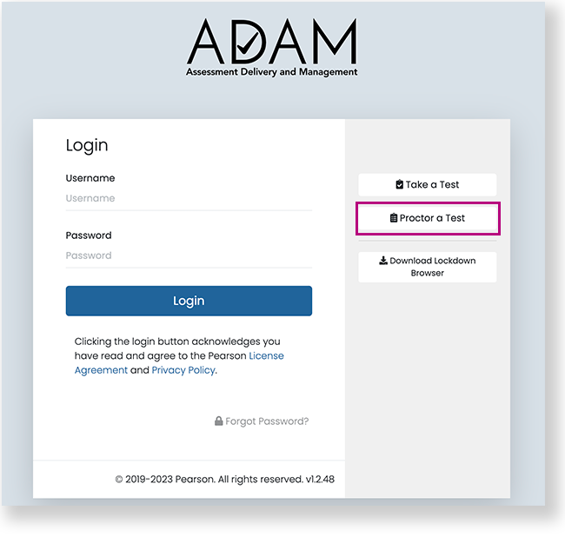The width and height of the screenshot is (565, 537).
Task: Select the Take a Test button label
Action: pyautogui.click(x=432, y=184)
